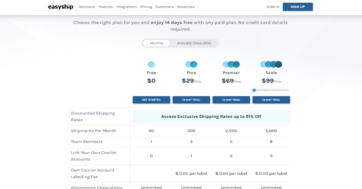Click the Free plan $0 price
362x189 pixels.
(x=151, y=81)
